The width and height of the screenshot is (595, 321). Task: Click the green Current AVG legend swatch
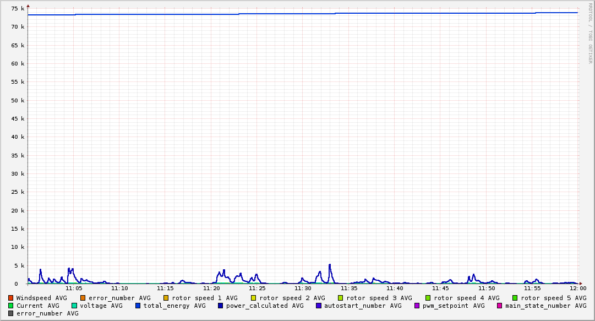10,306
